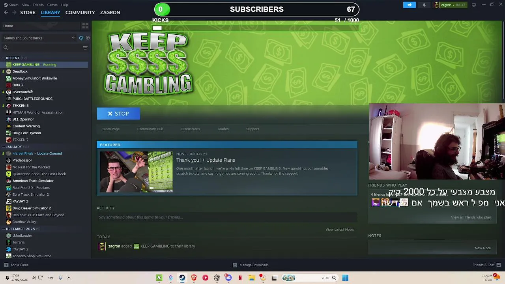Image resolution: width=505 pixels, height=284 pixels.
Task: Open the Community Hub link
Action: pyautogui.click(x=150, y=129)
